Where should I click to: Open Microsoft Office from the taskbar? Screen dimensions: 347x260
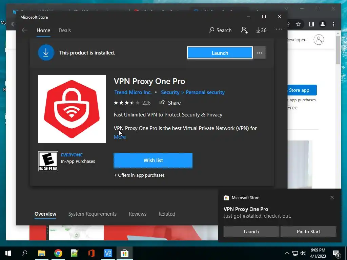coord(91,253)
